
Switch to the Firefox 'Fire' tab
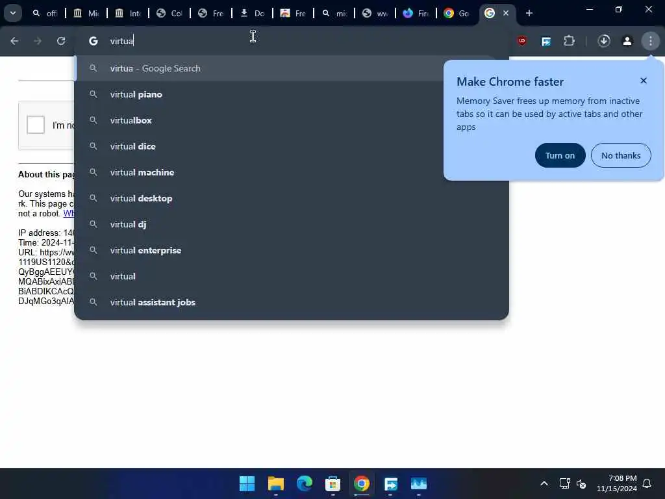pos(416,13)
